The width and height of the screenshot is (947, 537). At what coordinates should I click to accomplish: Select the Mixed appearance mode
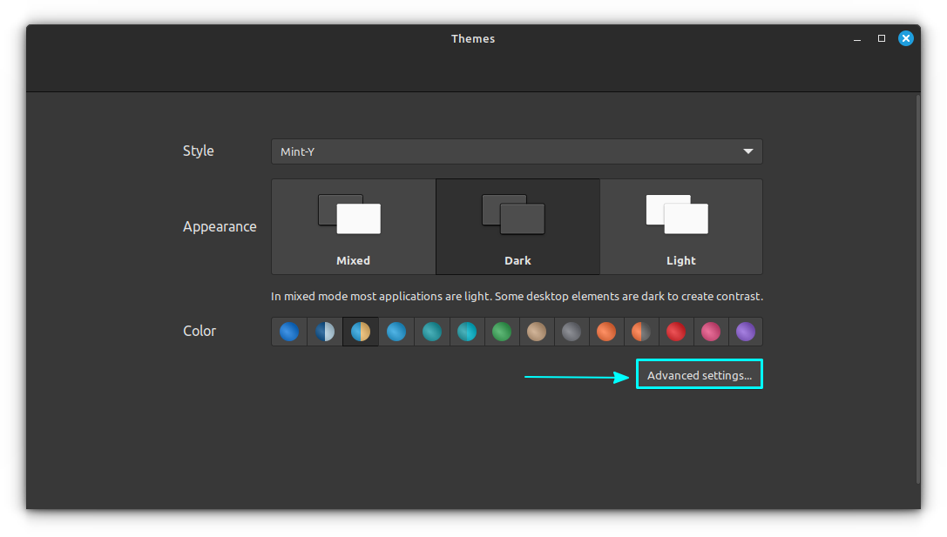click(353, 226)
